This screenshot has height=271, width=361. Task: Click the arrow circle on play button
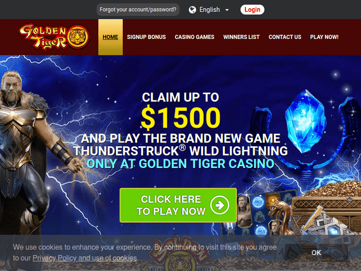(x=219, y=205)
